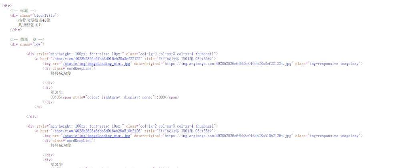Click the opening div tag at the very top

(x=6, y=6)
